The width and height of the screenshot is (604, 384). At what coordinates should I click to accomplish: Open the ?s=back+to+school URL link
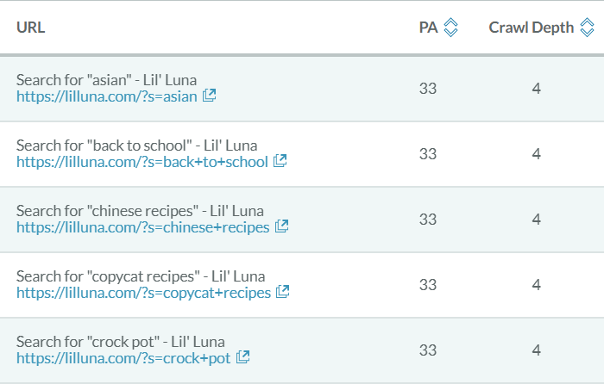142,162
